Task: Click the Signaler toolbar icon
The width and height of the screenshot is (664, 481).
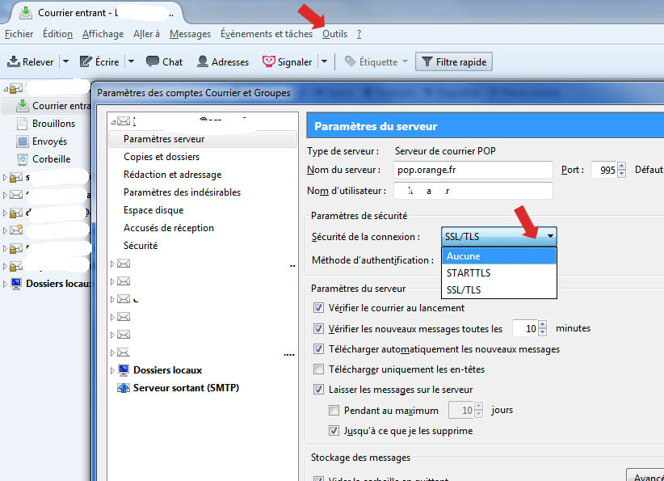Action: pyautogui.click(x=270, y=61)
